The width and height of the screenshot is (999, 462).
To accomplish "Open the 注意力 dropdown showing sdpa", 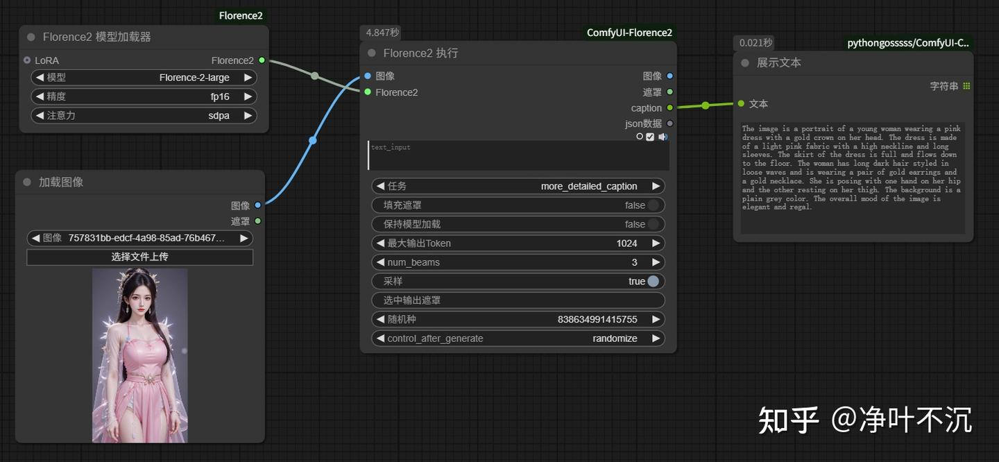I will click(144, 115).
